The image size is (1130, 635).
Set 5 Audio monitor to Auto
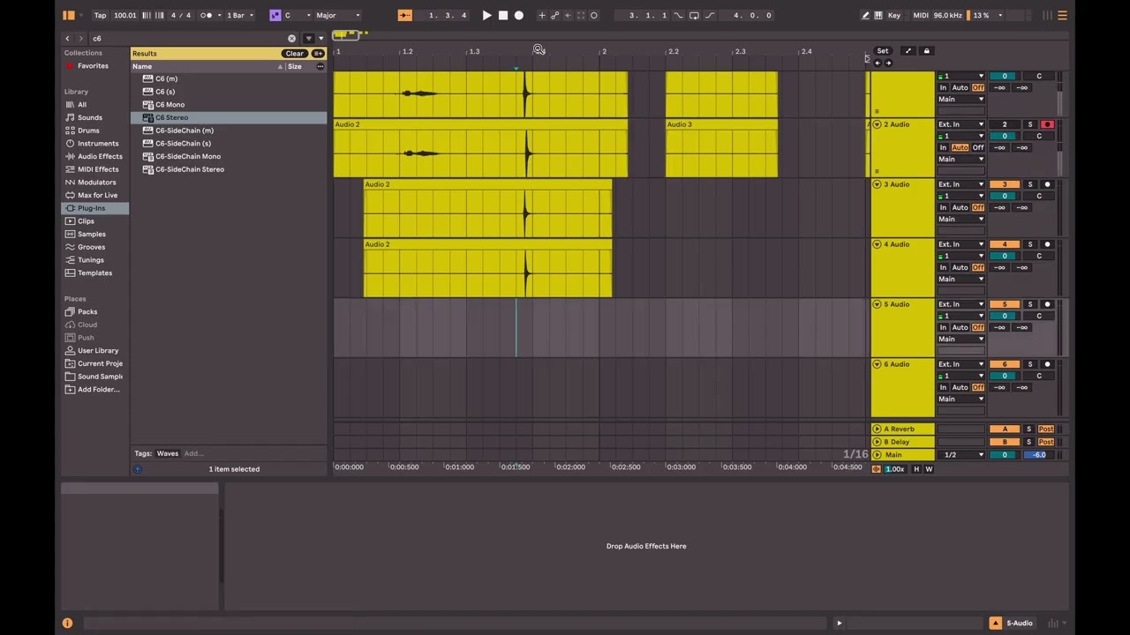tap(960, 327)
